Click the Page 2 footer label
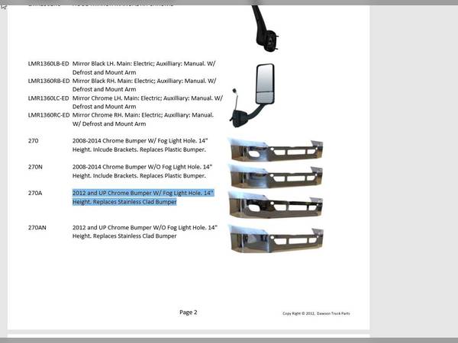 pyautogui.click(x=189, y=312)
